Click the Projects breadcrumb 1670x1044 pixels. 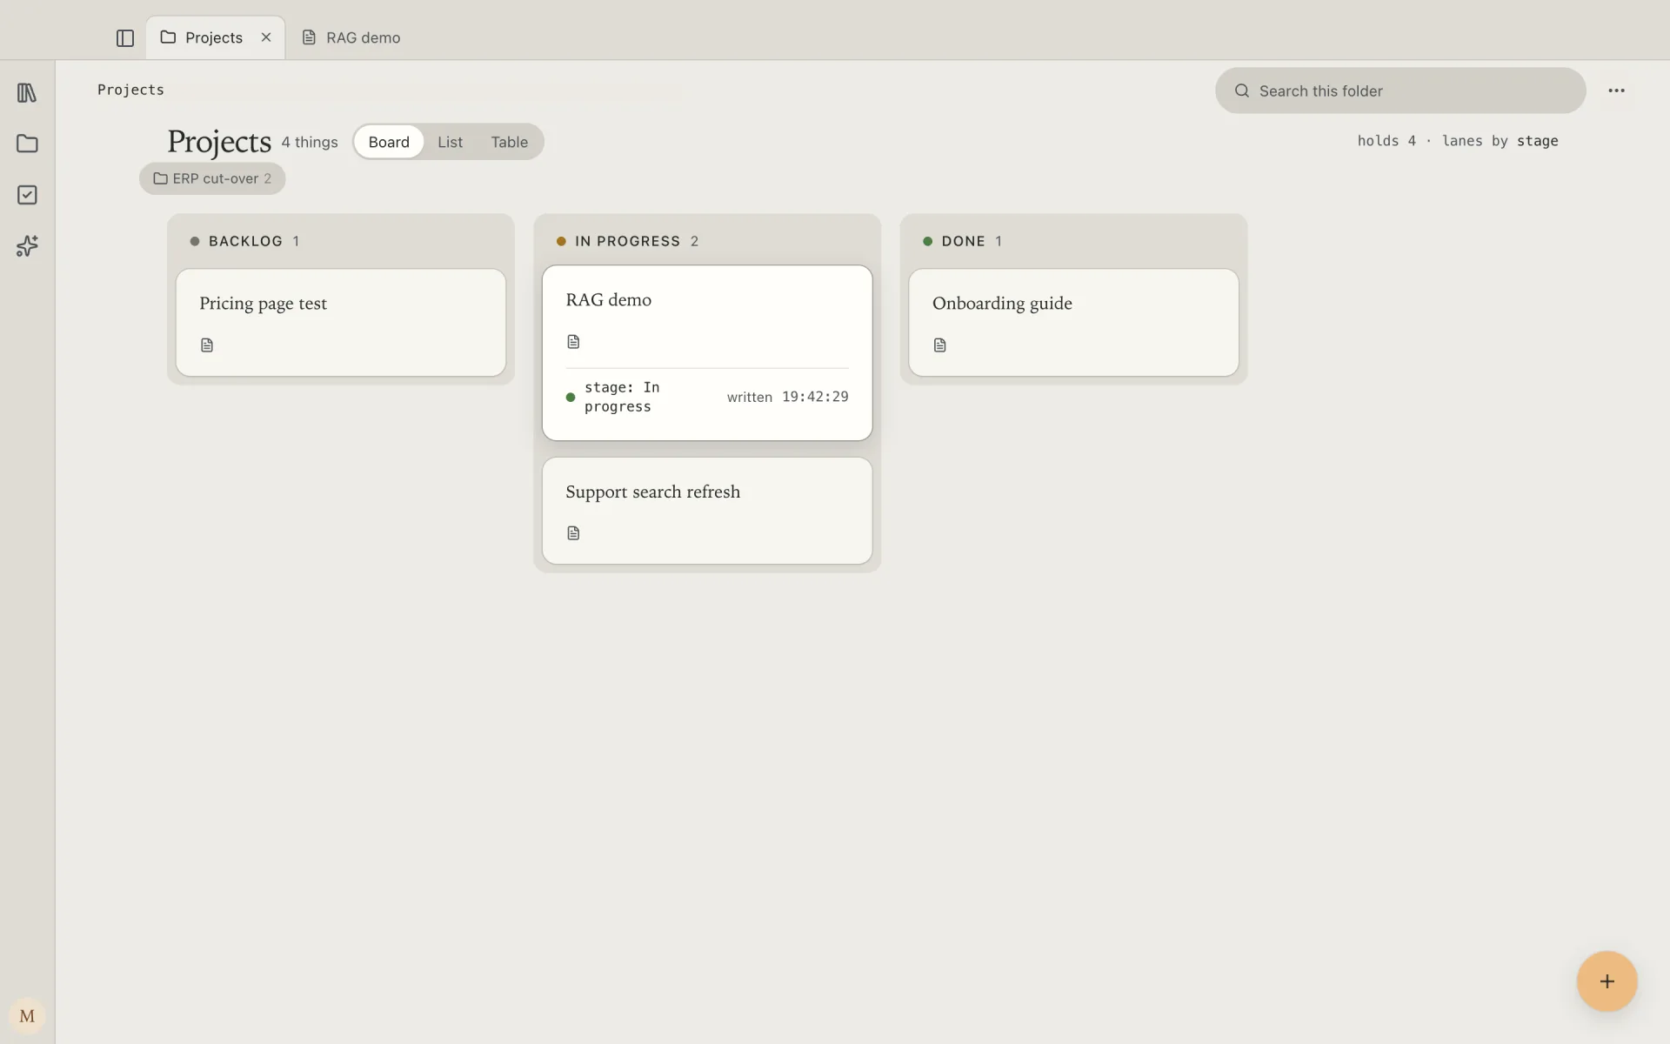[130, 90]
